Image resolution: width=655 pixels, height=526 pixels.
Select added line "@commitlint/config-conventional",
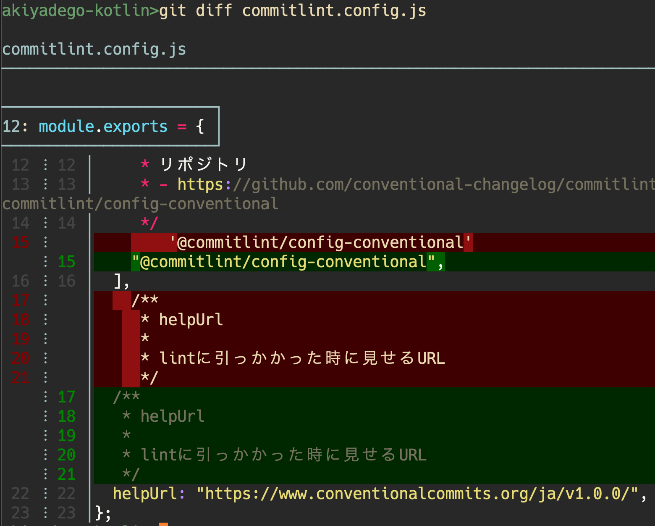tap(288, 261)
